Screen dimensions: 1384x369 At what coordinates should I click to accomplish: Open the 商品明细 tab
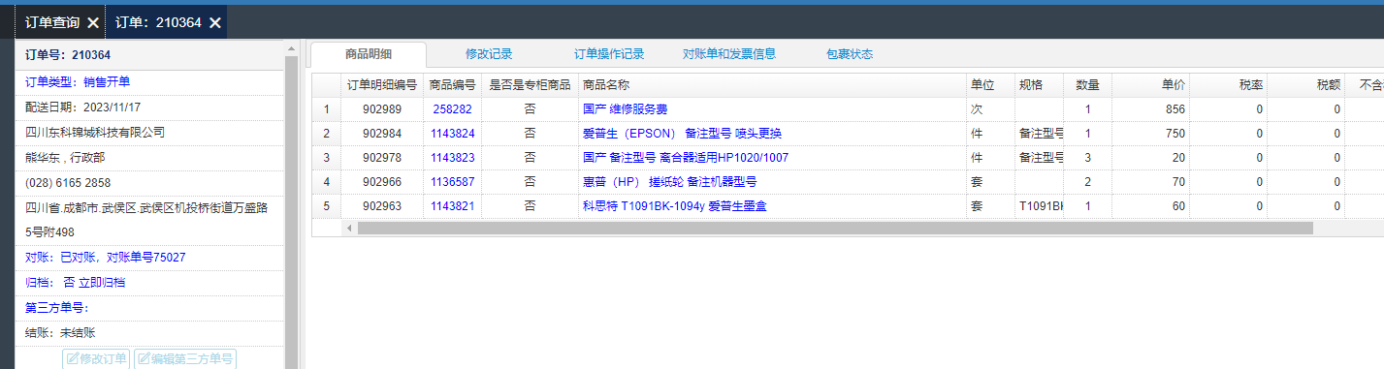369,54
